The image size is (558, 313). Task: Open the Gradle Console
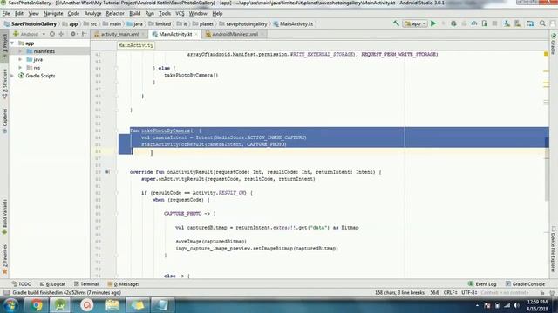[x=525, y=284]
